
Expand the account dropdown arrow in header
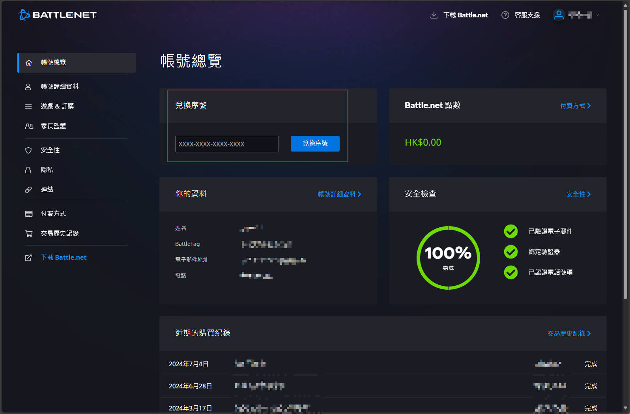(598, 15)
